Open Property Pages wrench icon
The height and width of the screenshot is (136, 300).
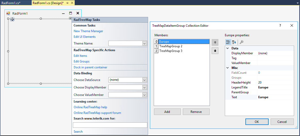click(242, 42)
